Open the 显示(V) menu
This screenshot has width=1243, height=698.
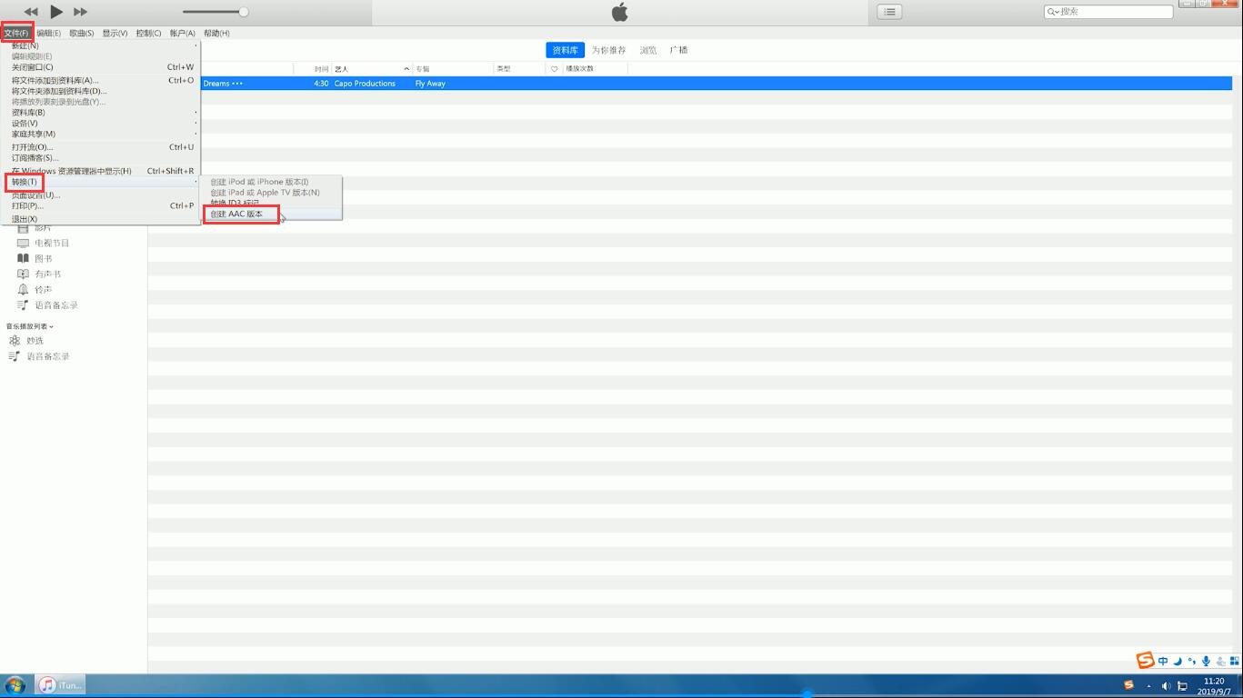(115, 33)
